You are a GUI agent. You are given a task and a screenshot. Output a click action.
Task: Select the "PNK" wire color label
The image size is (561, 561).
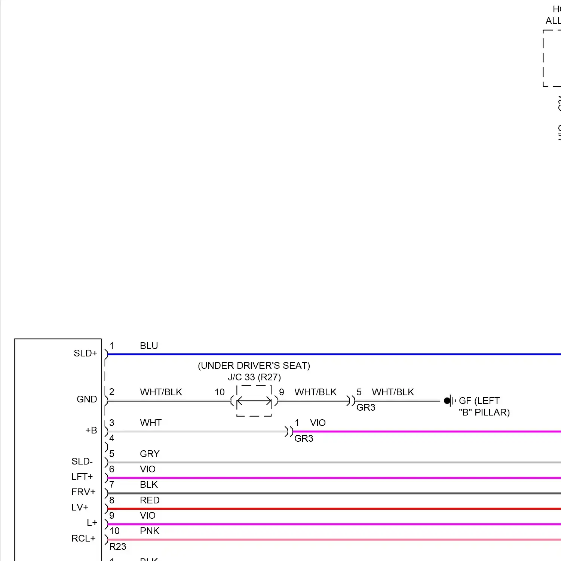tap(150, 531)
